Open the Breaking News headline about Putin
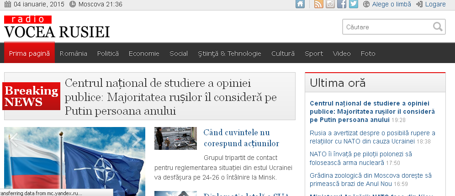This screenshot has width=455, height=196. point(170,97)
